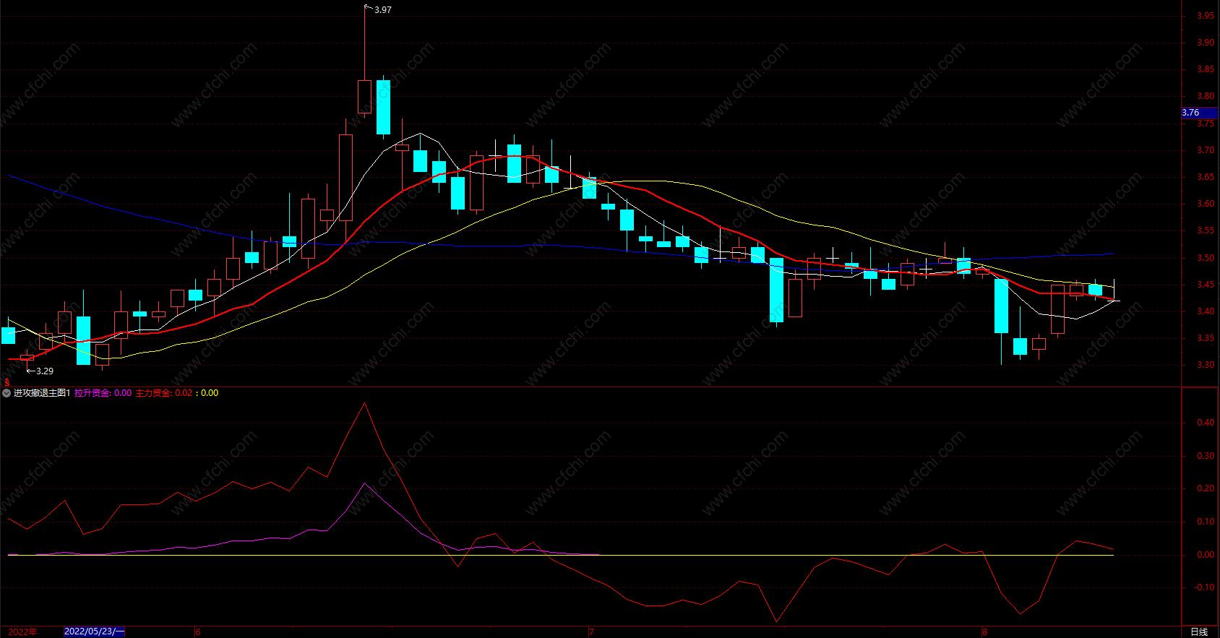Click the 主力资金 value label

tap(164, 393)
